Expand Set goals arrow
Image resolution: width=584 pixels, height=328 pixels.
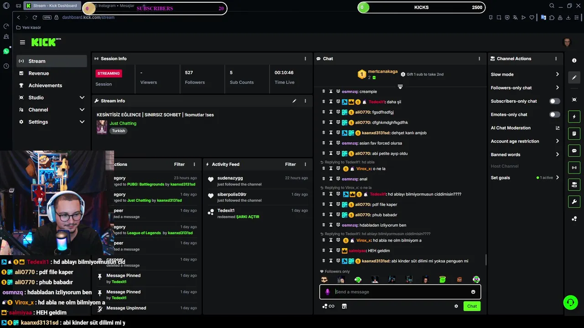point(558,178)
